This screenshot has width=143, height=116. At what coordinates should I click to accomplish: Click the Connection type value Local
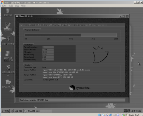click(x=44, y=67)
